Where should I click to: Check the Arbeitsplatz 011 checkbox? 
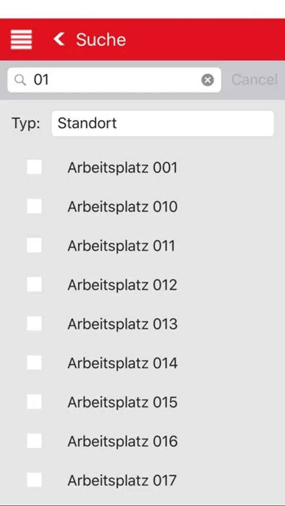pyautogui.click(x=34, y=245)
